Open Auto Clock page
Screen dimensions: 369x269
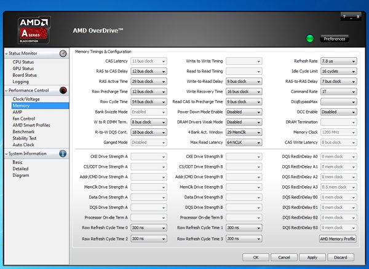tap(23, 145)
